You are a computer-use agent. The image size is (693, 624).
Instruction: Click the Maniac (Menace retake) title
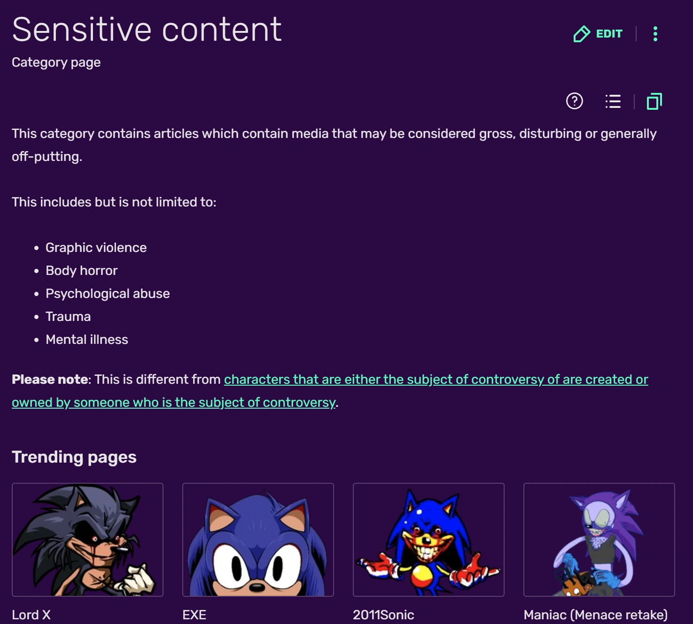(x=595, y=615)
